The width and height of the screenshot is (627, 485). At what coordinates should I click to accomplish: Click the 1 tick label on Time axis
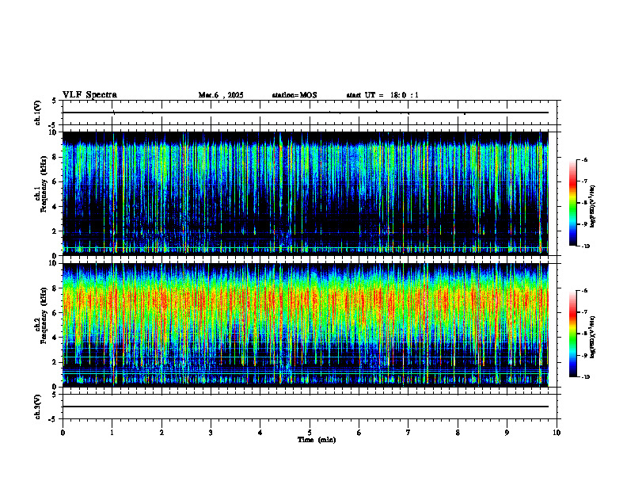coord(112,433)
